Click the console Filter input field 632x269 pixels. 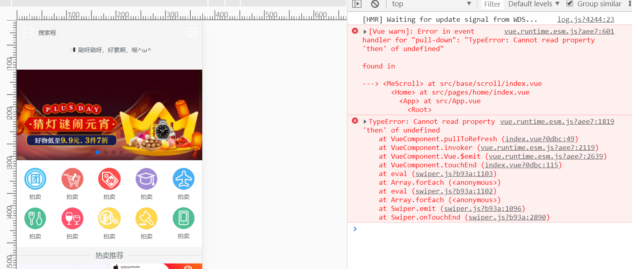click(x=492, y=4)
